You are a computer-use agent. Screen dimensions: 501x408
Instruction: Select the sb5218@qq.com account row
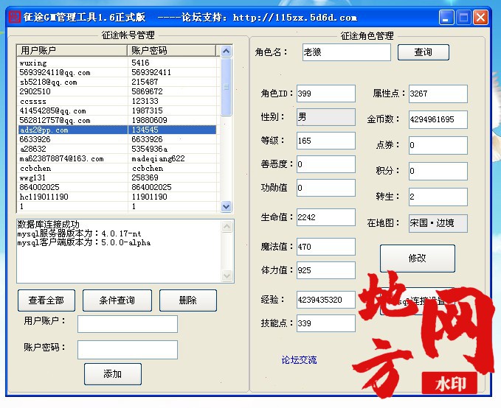pos(117,82)
